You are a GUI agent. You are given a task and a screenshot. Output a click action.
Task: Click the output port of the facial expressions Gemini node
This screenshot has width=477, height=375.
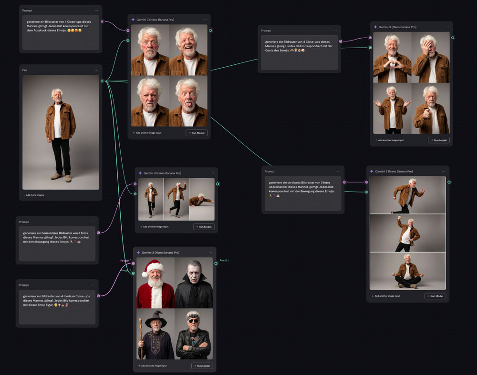pyautogui.click(x=210, y=30)
